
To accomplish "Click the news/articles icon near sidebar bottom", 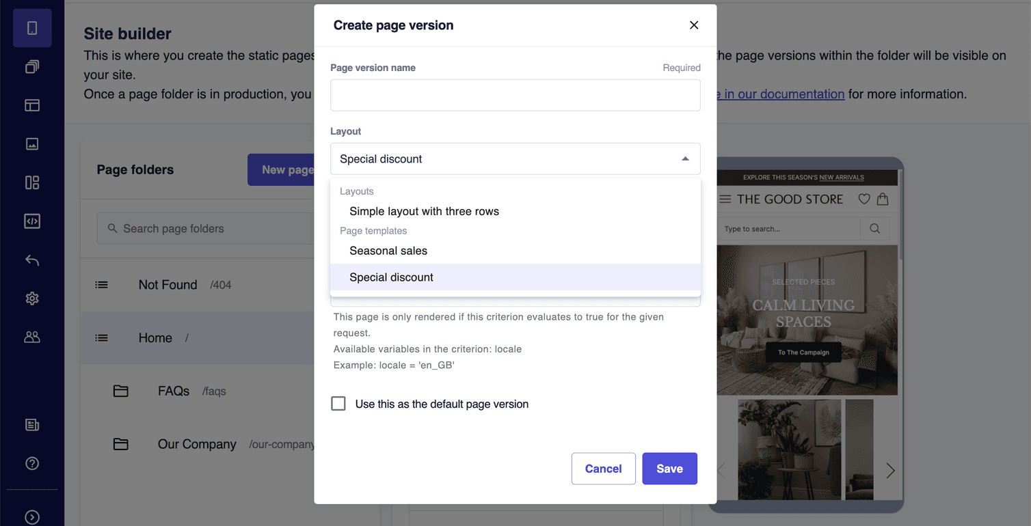I will click(32, 424).
